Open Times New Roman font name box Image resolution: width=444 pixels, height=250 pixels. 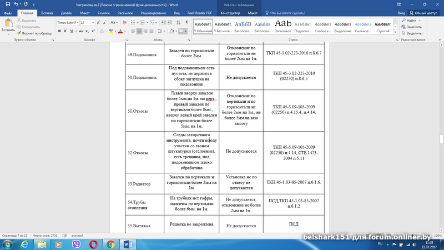pos(67,22)
